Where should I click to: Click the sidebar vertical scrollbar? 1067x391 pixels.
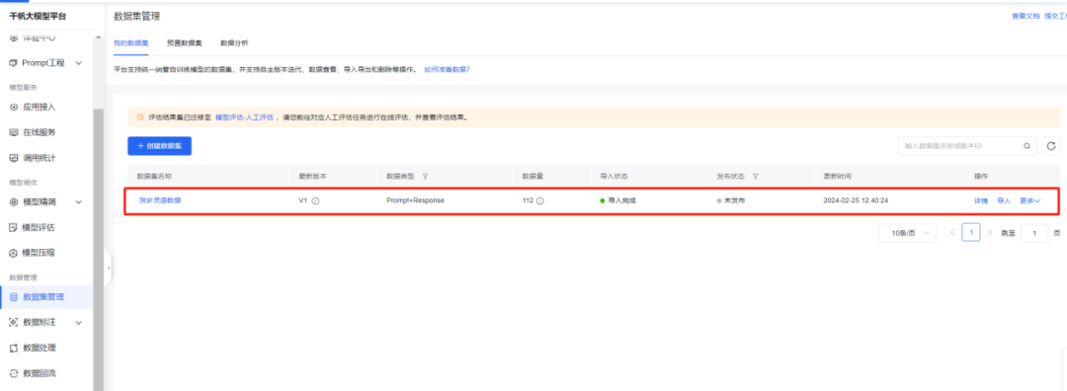[98, 250]
